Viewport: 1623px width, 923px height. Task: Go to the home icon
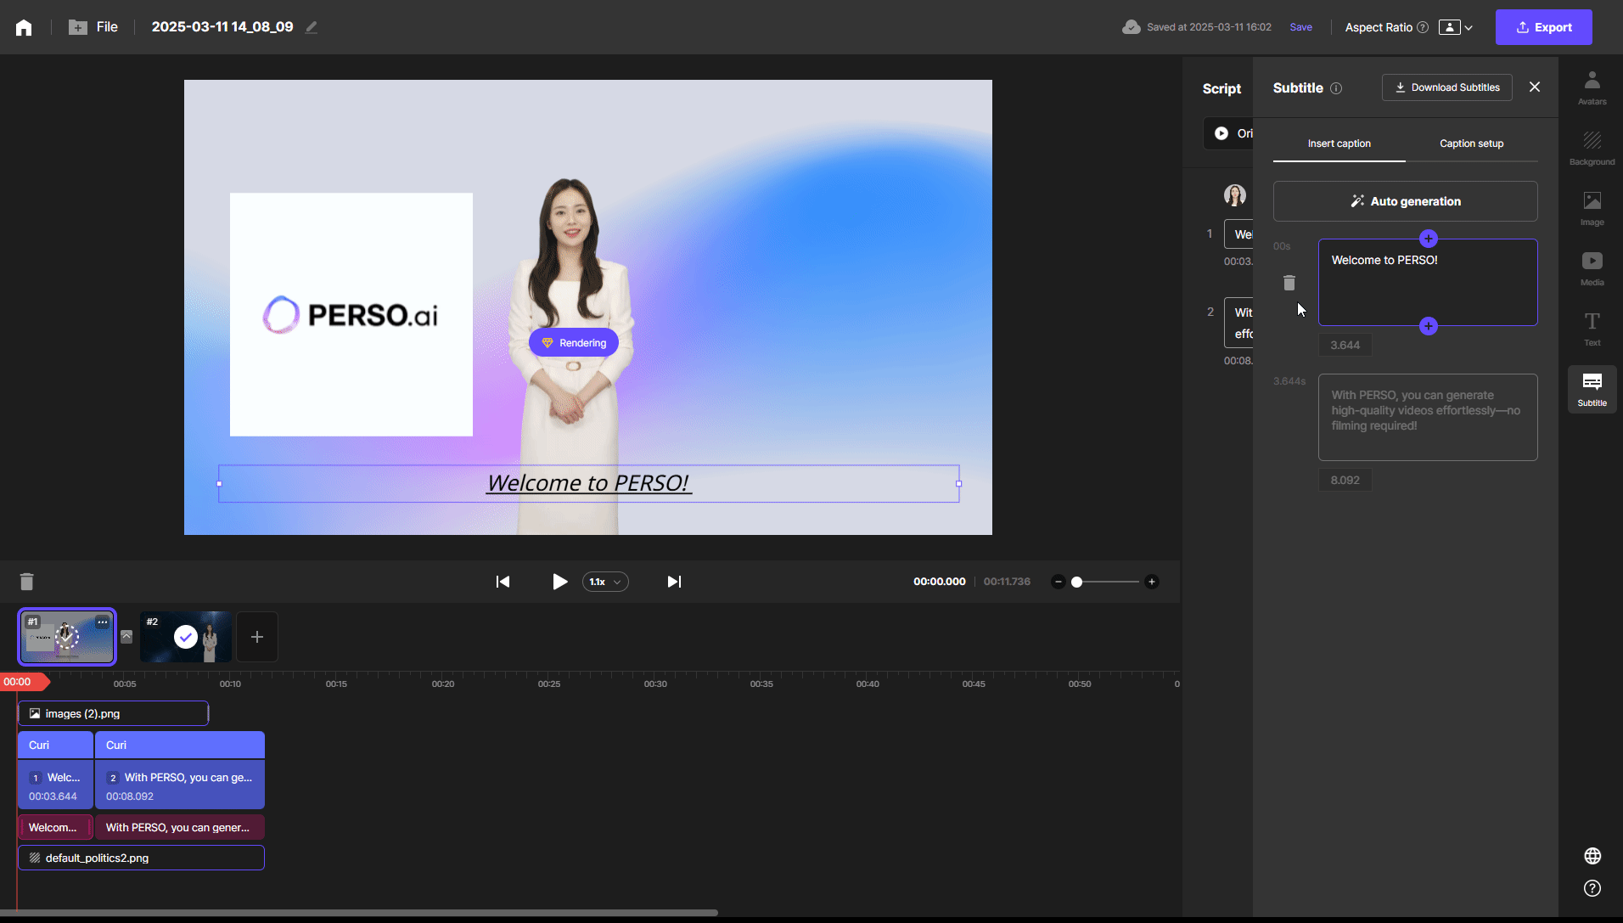(24, 27)
